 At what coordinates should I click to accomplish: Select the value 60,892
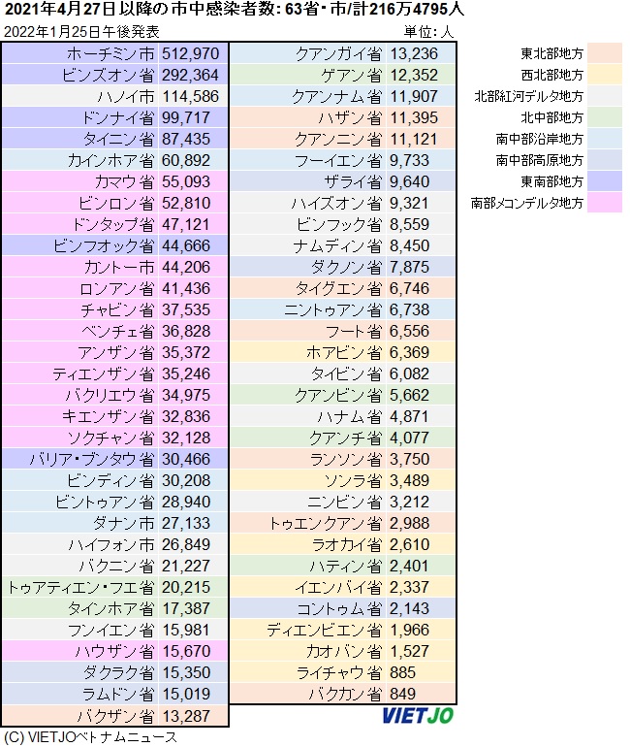(186, 160)
